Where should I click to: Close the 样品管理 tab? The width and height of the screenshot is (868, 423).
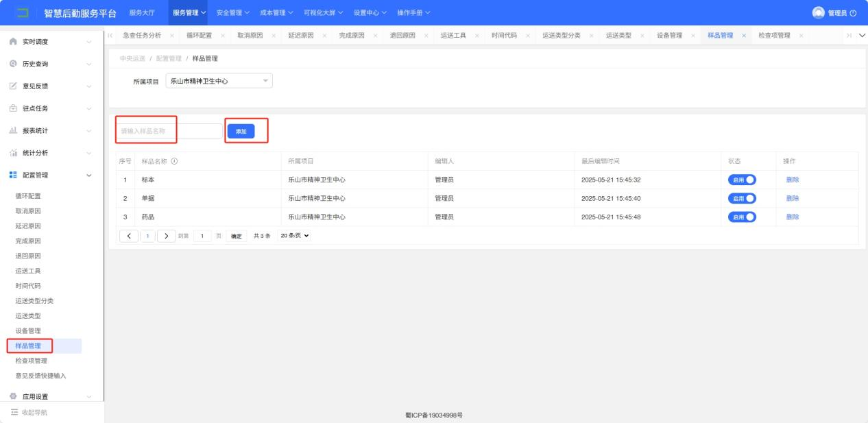tap(743, 36)
